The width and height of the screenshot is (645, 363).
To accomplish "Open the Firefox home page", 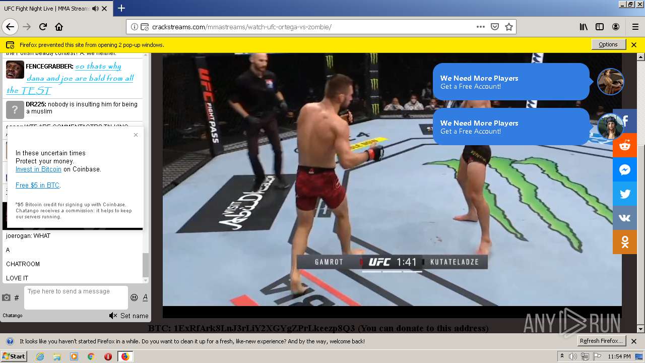I will click(59, 27).
